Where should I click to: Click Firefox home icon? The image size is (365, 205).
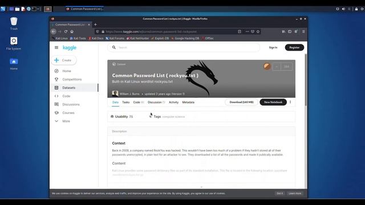(72, 31)
